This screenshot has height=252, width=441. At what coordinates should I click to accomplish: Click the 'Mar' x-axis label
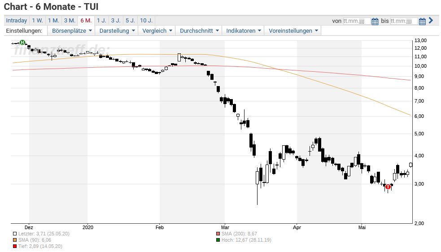[x=225, y=227]
